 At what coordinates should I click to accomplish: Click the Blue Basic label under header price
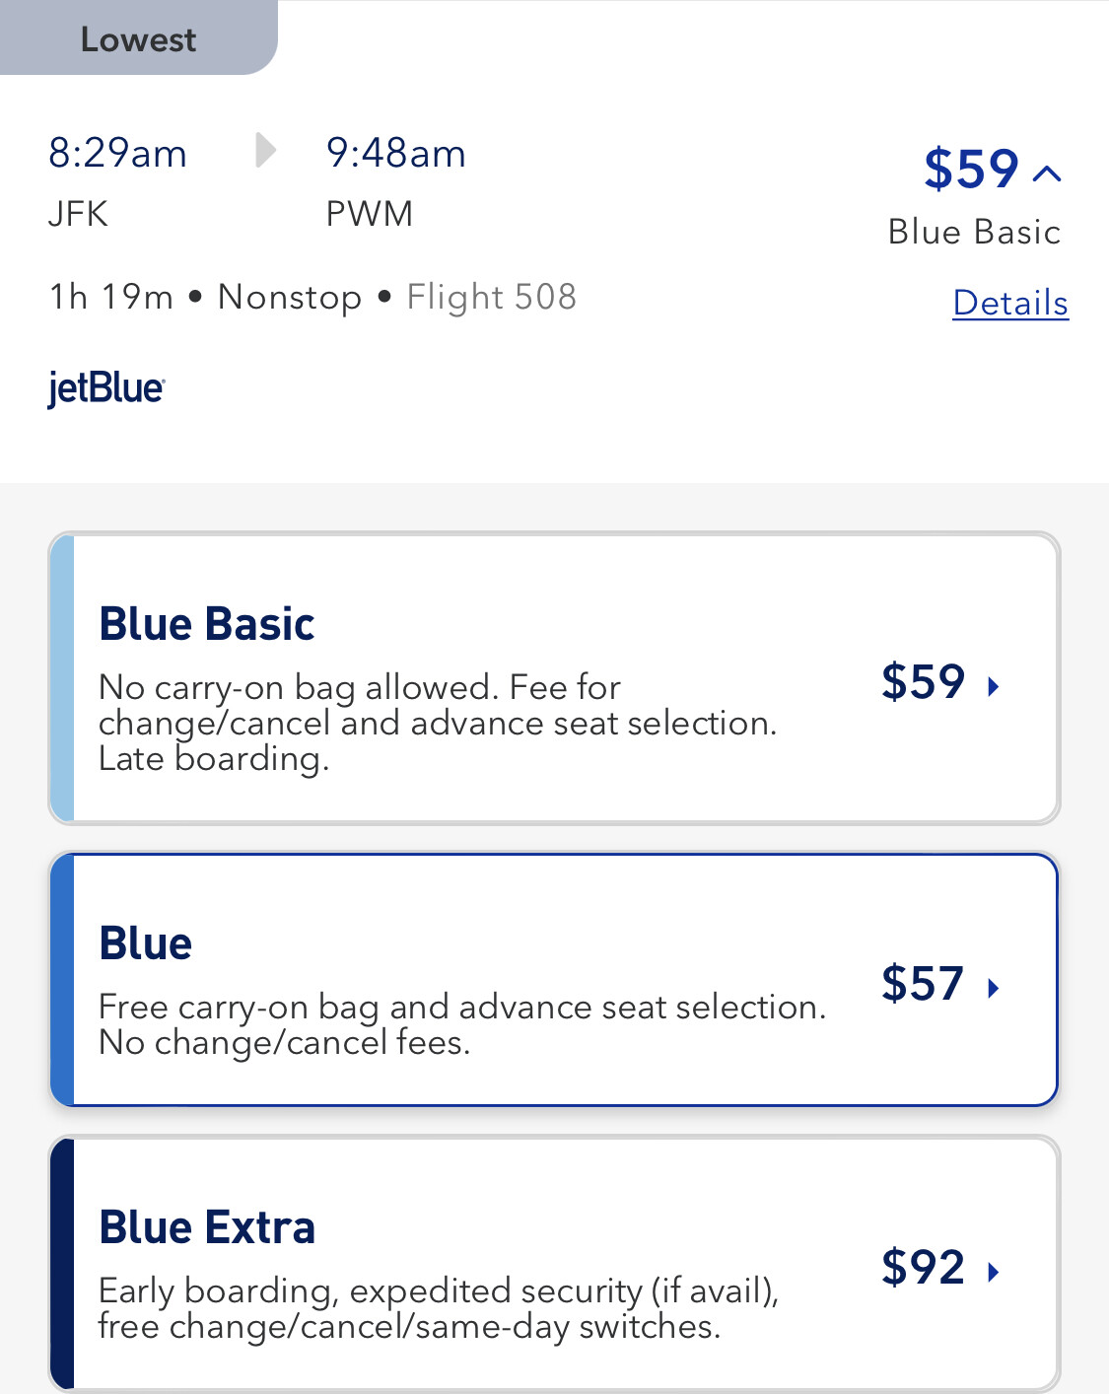point(974,232)
